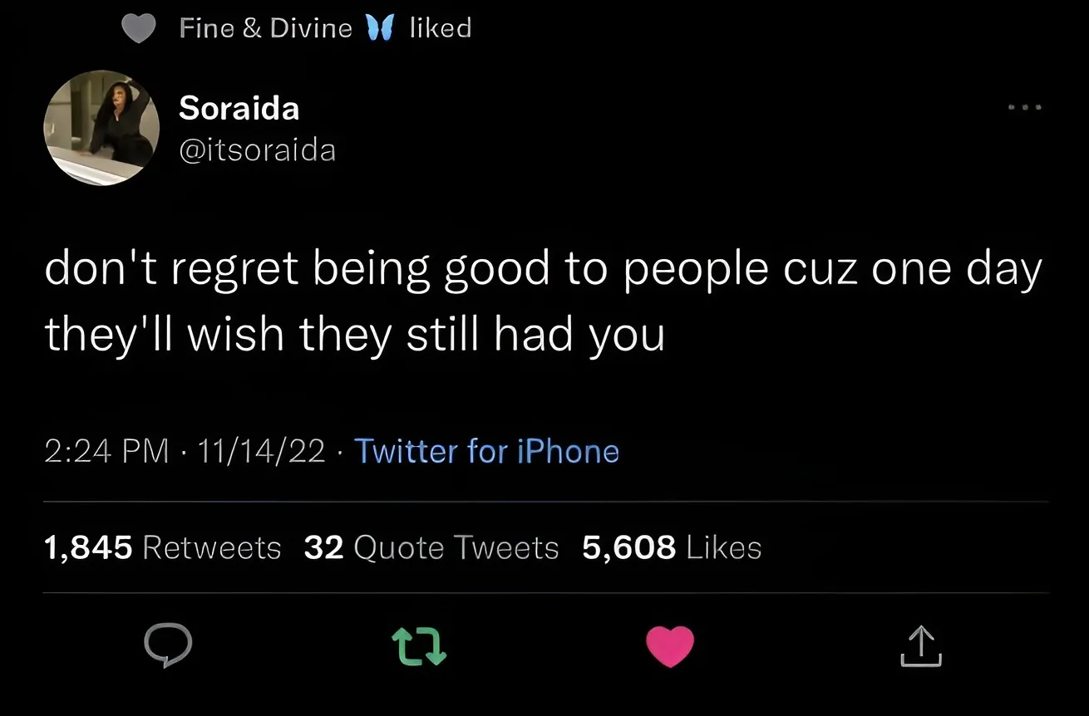Click the 2:24 PM timestamp

(106, 451)
